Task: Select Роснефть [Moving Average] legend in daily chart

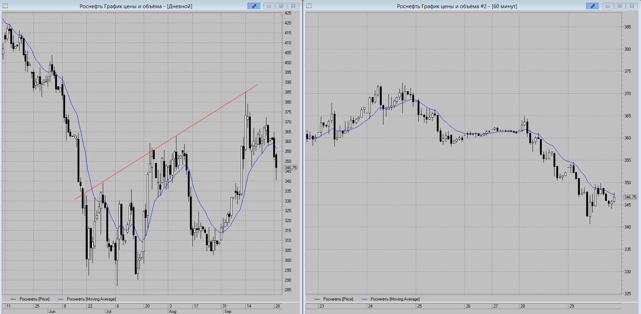Action: [x=87, y=299]
